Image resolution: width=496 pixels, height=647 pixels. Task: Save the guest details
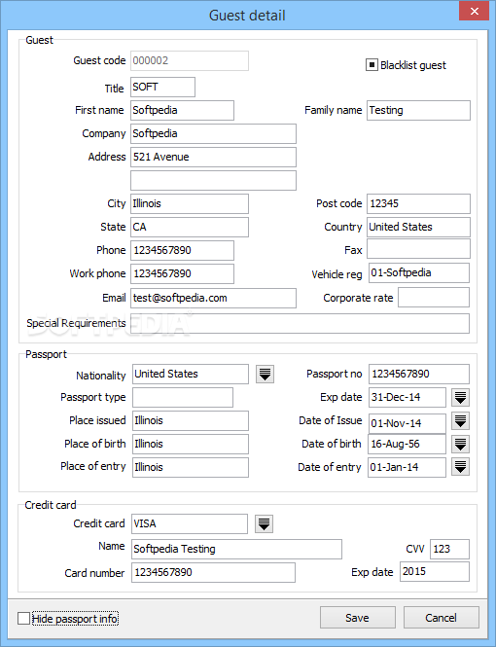(358, 618)
